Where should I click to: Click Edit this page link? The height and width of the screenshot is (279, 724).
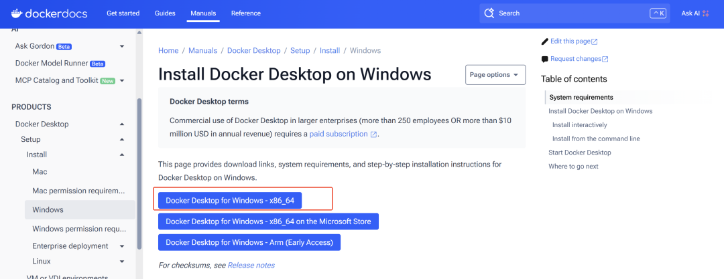(x=570, y=41)
